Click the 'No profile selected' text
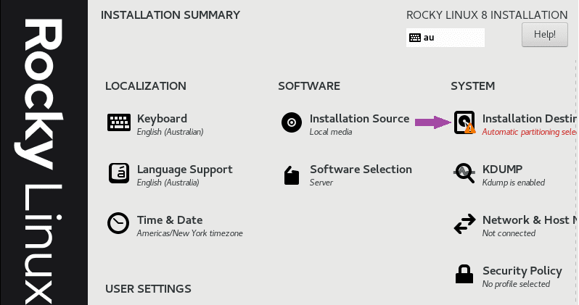The image size is (579, 305). (x=516, y=284)
